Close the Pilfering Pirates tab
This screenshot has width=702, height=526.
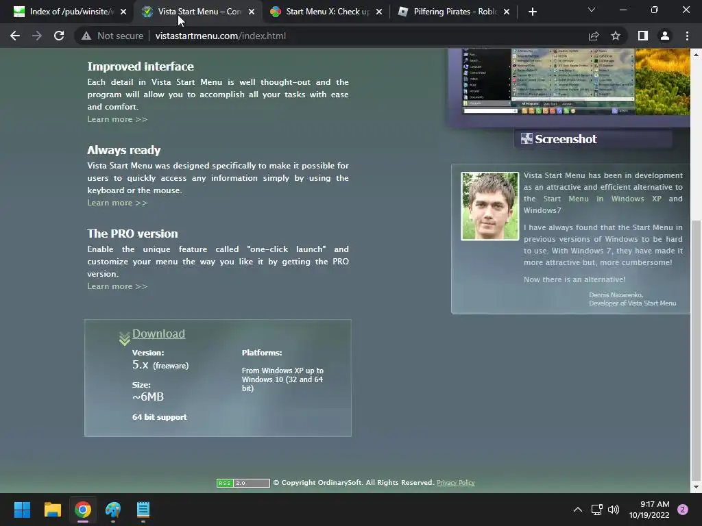point(507,12)
